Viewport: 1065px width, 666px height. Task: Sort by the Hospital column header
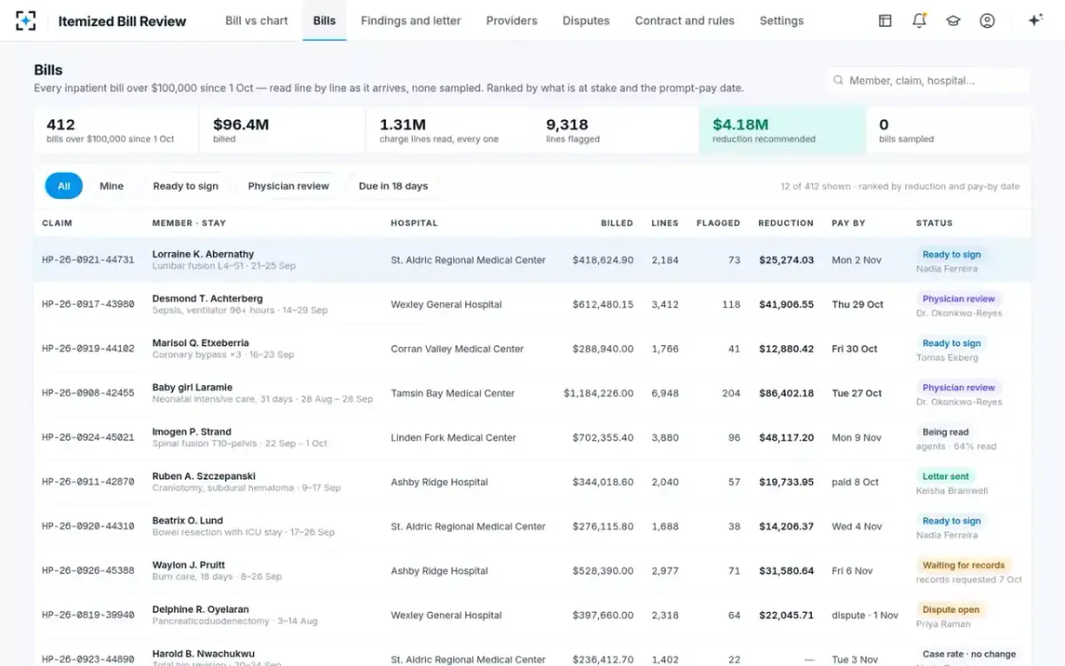point(414,223)
